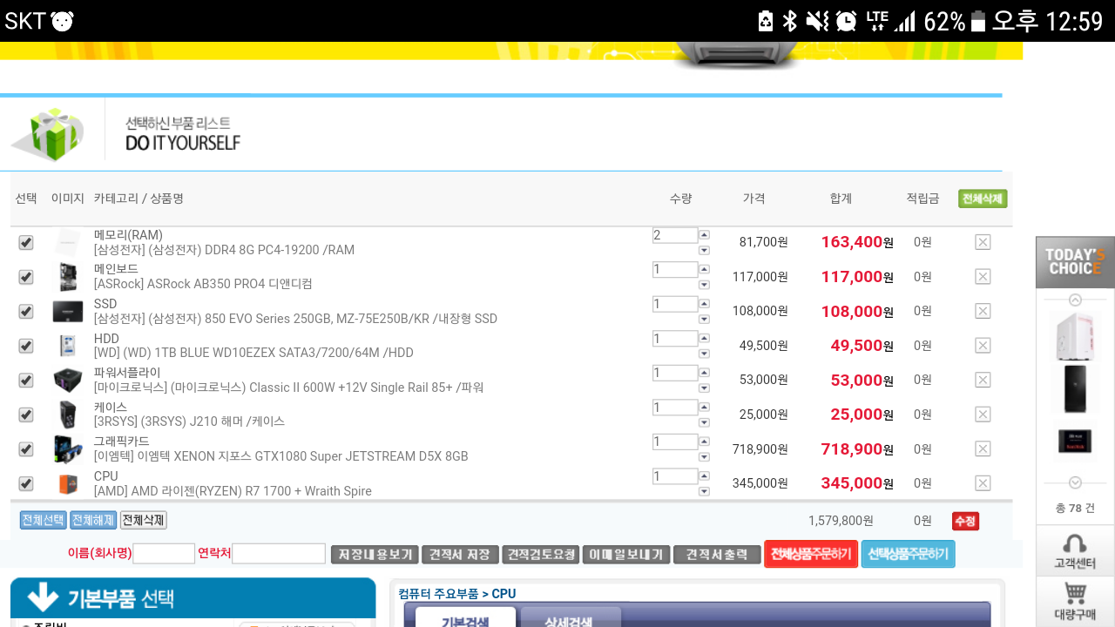Decrease SSD quantity with down arrow
The height and width of the screenshot is (627, 1115).
704,319
